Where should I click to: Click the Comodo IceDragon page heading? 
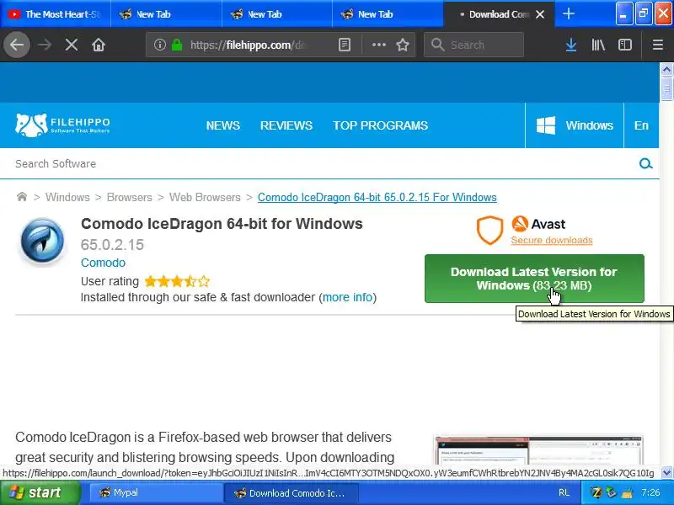[222, 224]
